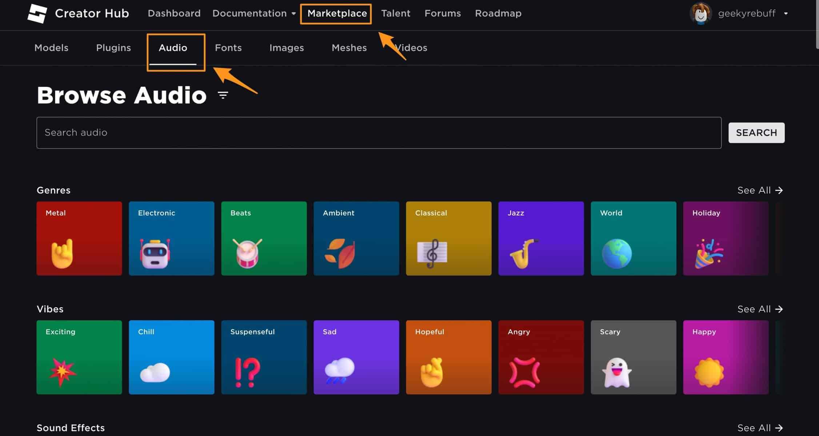Select the Chill vibe cloud card
This screenshot has width=819, height=436.
(172, 357)
